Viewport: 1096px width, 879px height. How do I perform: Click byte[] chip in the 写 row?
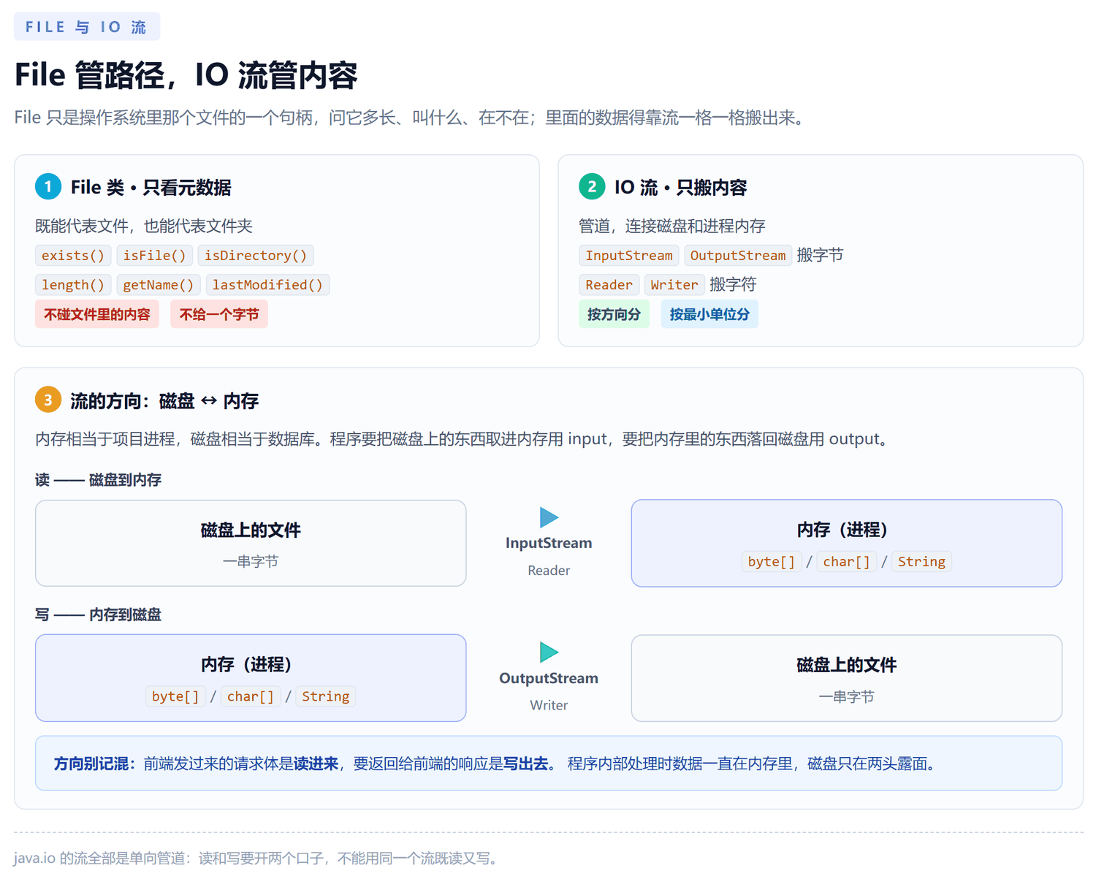[x=175, y=696]
